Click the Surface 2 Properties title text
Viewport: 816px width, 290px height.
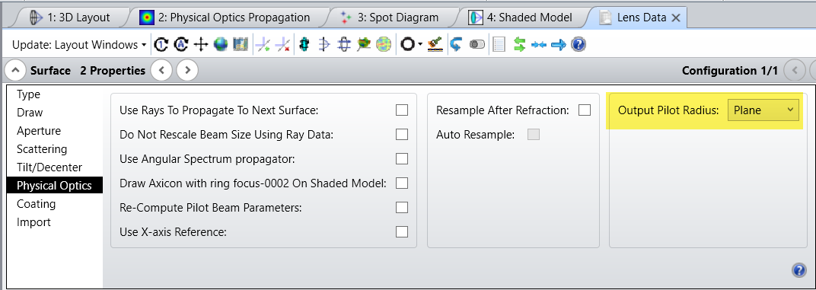pyautogui.click(x=88, y=70)
